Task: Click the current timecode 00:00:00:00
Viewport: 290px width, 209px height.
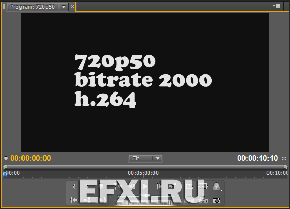Action: tap(31, 158)
